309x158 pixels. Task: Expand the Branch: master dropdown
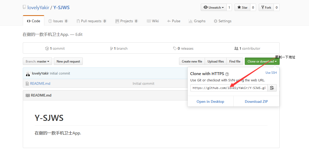(37, 61)
